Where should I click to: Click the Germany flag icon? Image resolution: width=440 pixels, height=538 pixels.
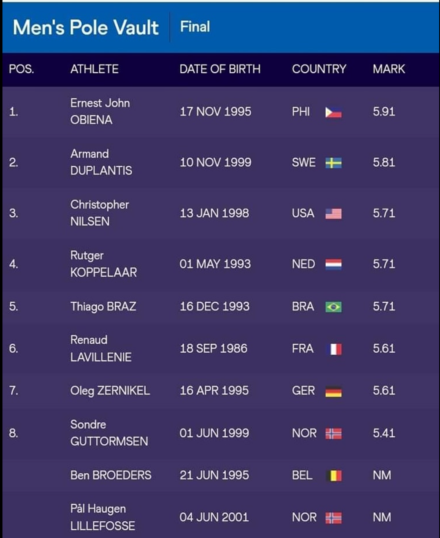(x=333, y=391)
